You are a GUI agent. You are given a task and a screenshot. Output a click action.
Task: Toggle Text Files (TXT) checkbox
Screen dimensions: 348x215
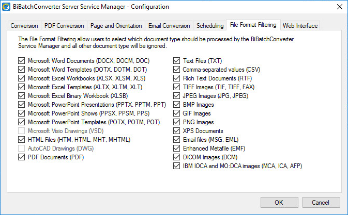coord(176,61)
